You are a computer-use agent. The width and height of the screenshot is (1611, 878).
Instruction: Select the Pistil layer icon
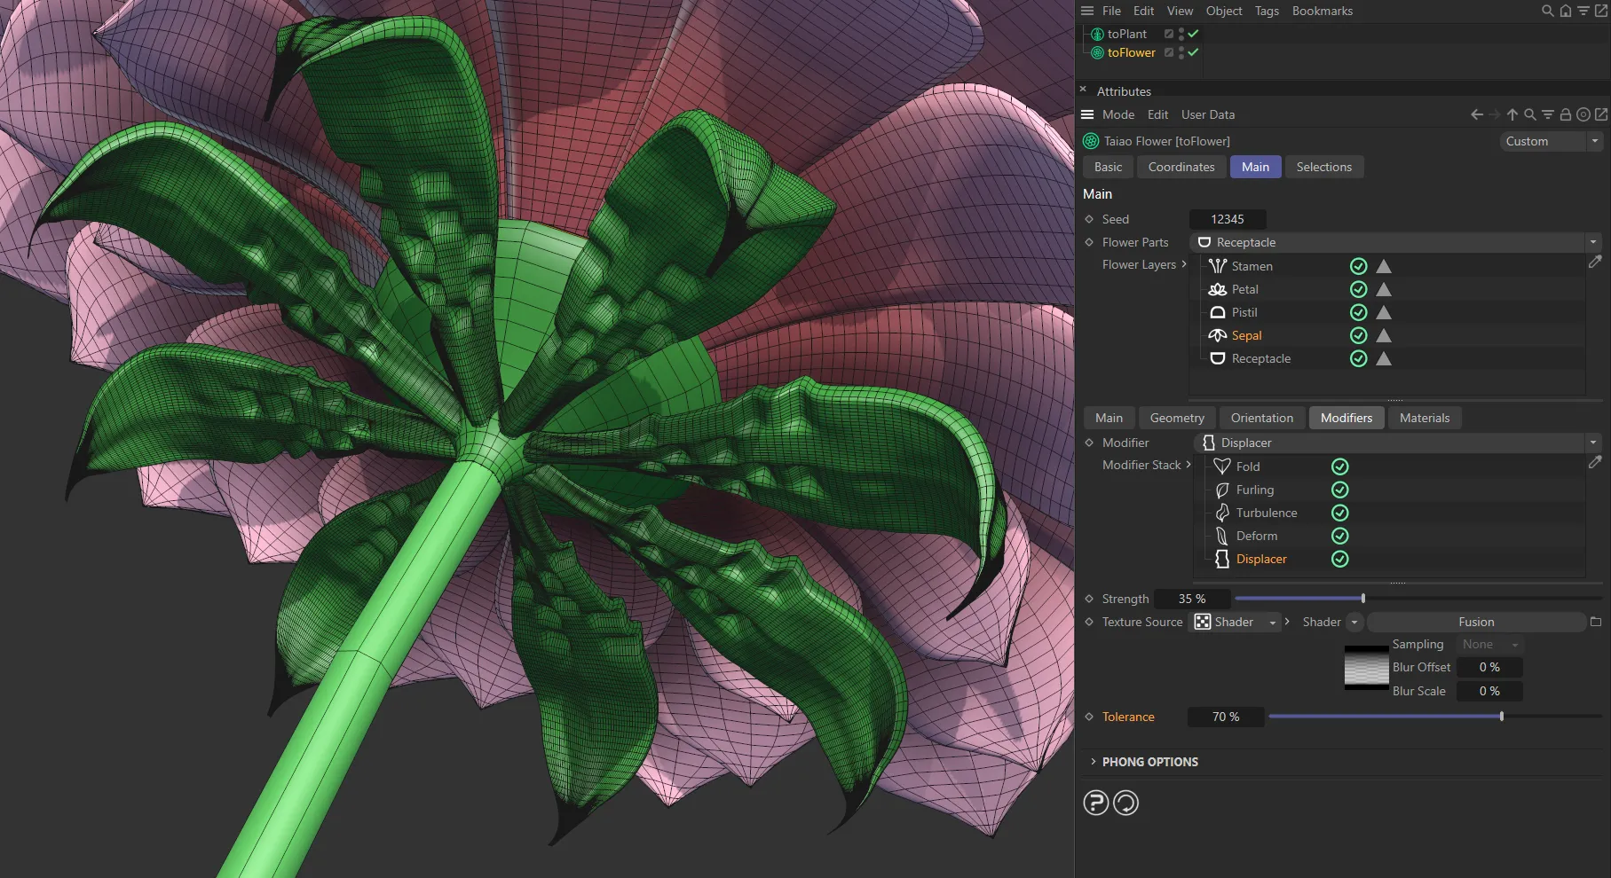[x=1217, y=312]
